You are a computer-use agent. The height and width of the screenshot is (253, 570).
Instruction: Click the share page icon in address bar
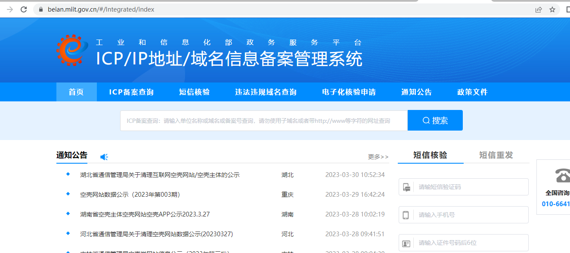(x=538, y=9)
